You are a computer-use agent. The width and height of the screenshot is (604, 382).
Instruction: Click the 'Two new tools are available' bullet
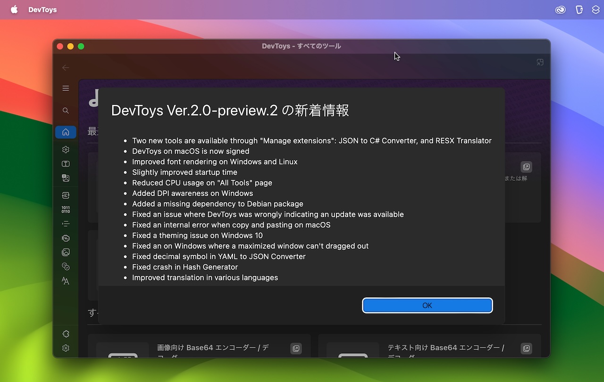312,141
